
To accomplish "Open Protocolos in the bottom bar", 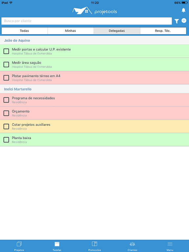I will (x=94, y=246).
